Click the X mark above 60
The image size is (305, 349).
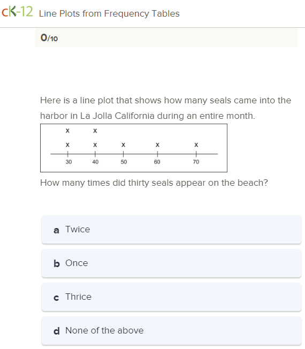pyautogui.click(x=157, y=145)
